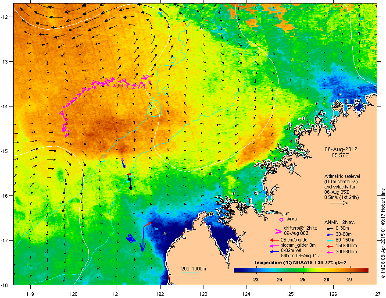Click the '06-Aug-2012' date label

[341, 149]
